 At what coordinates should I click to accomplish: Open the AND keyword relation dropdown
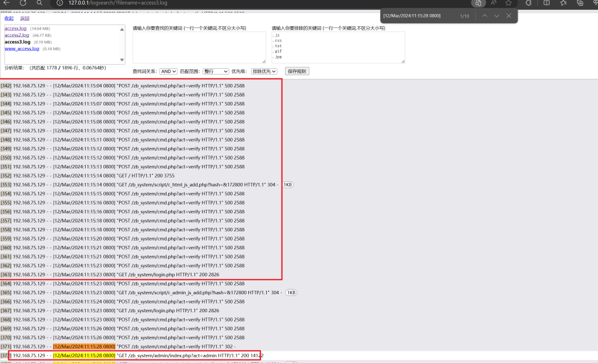168,71
